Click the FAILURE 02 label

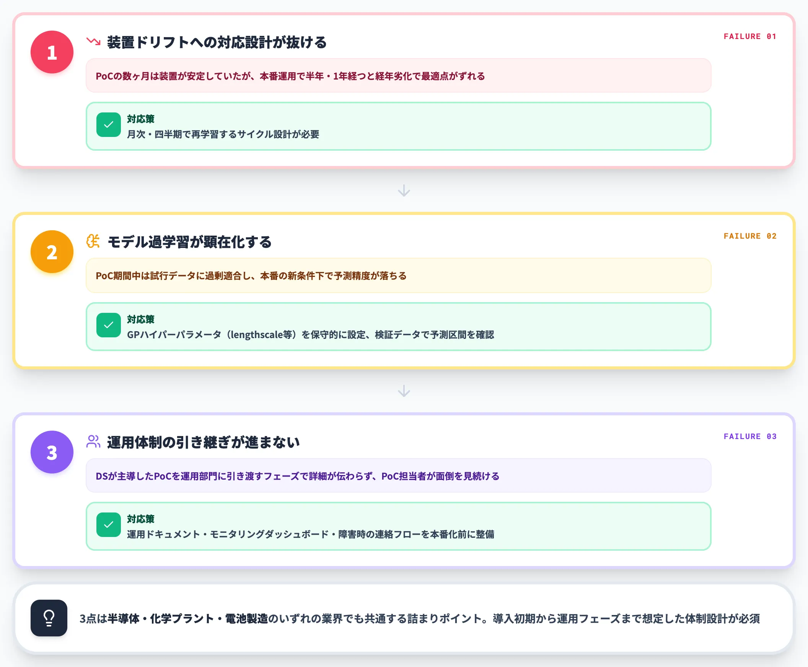pos(750,236)
